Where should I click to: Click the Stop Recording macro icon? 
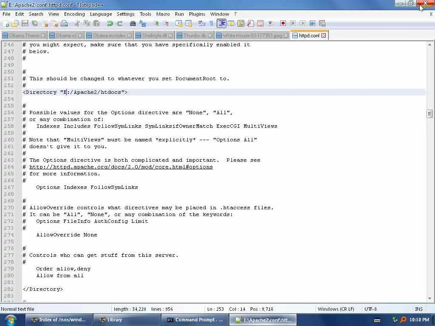coord(293,24)
